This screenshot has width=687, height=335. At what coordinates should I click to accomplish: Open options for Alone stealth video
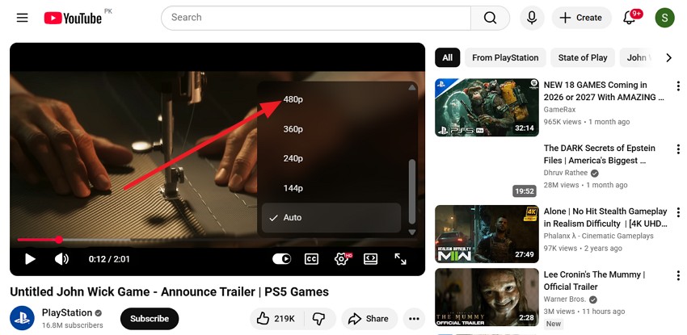pos(678,213)
